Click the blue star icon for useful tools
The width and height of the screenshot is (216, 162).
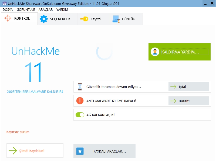[80, 151]
